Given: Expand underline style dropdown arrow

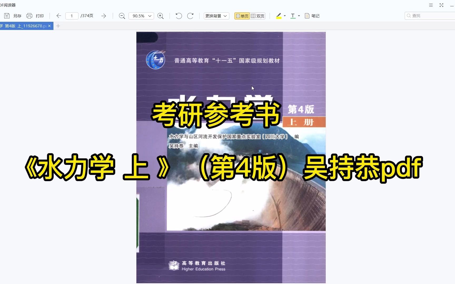Looking at the screenshot, I should pos(299,16).
